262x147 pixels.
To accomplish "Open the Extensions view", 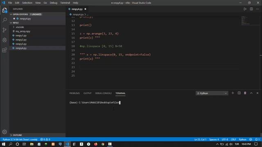I will pyautogui.click(x=5, y=50).
